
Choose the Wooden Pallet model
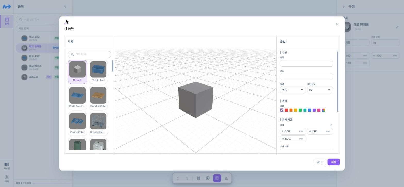click(x=98, y=98)
